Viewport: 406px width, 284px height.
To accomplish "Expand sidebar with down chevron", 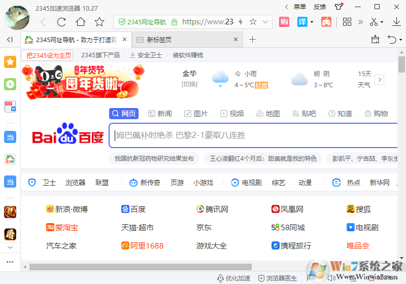I will click(10, 247).
